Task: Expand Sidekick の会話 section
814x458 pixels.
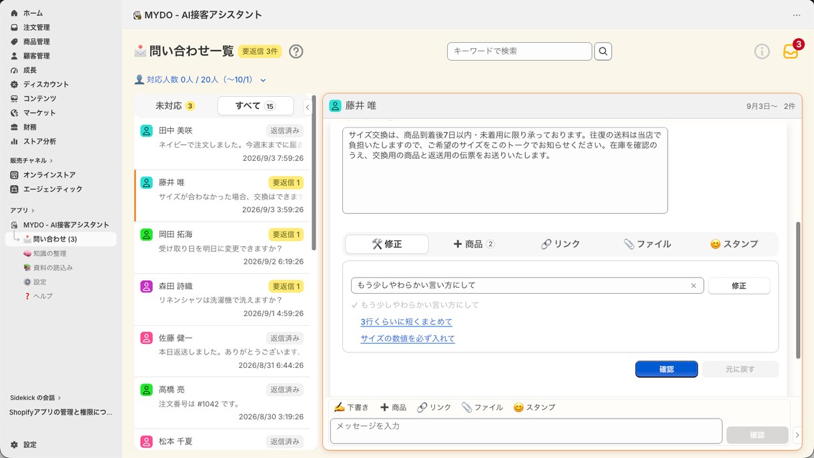Action: tap(35, 397)
